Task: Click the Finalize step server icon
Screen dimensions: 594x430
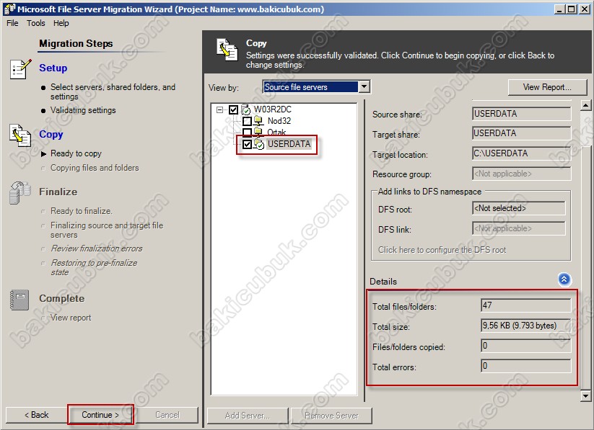Action: 20,193
